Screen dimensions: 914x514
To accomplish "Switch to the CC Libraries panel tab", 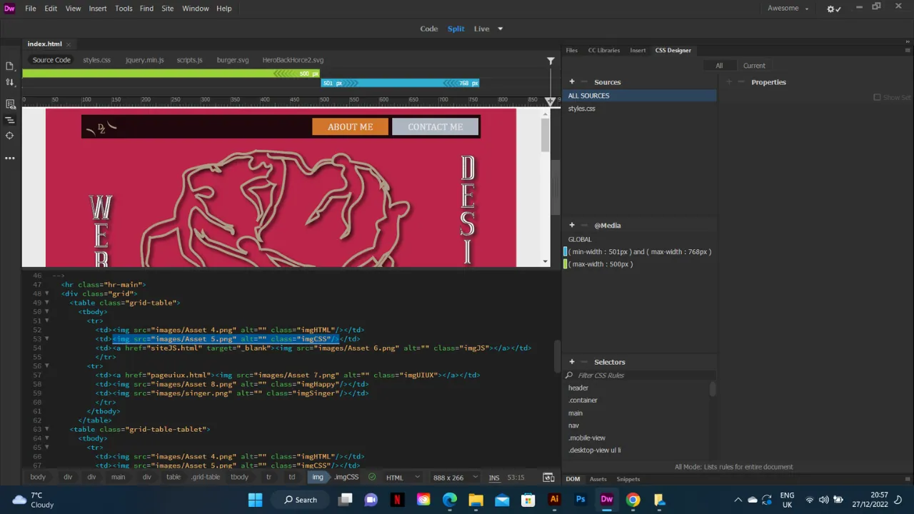I will [604, 50].
